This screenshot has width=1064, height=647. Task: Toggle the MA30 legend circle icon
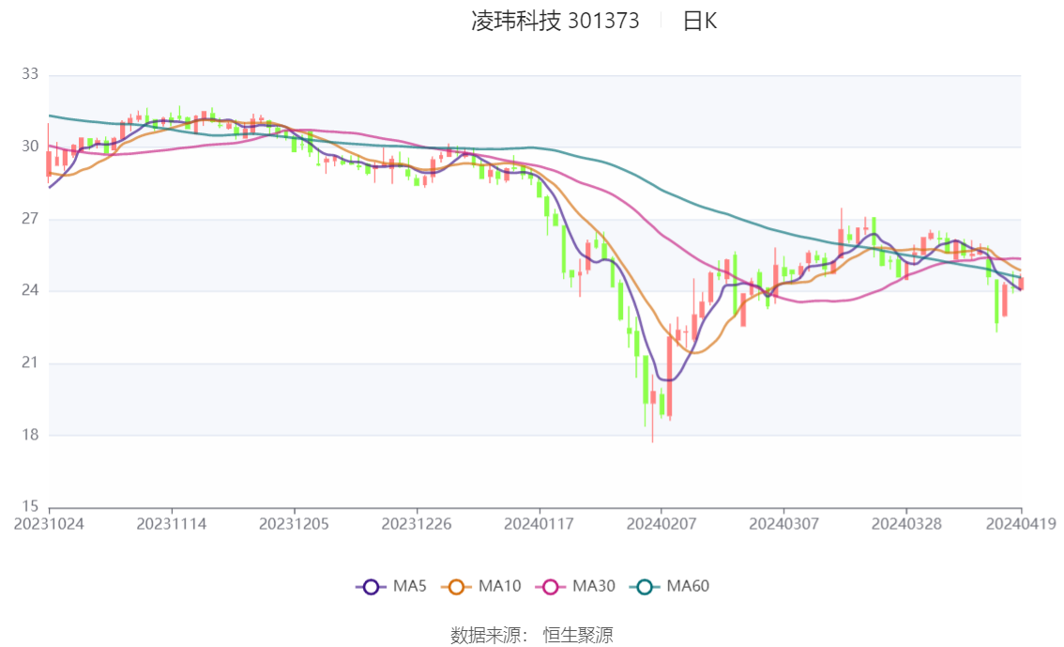coord(551,587)
